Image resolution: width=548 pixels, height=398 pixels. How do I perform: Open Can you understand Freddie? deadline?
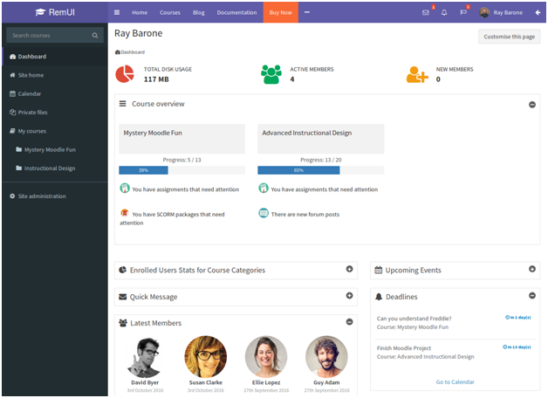(414, 319)
